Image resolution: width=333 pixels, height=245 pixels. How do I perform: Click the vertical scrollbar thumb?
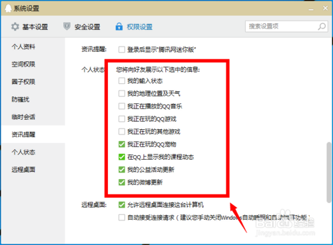click(x=329, y=172)
